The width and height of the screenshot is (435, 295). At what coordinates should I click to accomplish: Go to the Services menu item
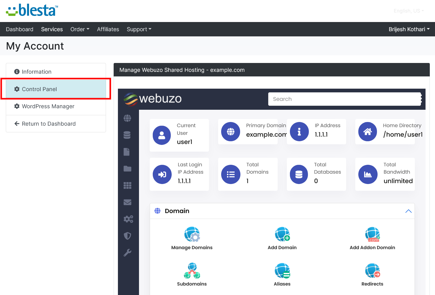(52, 29)
